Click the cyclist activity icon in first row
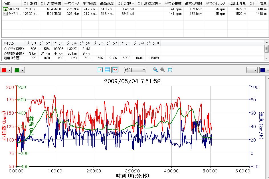Screen dimensions: 269x179 [x=5, y=9]
